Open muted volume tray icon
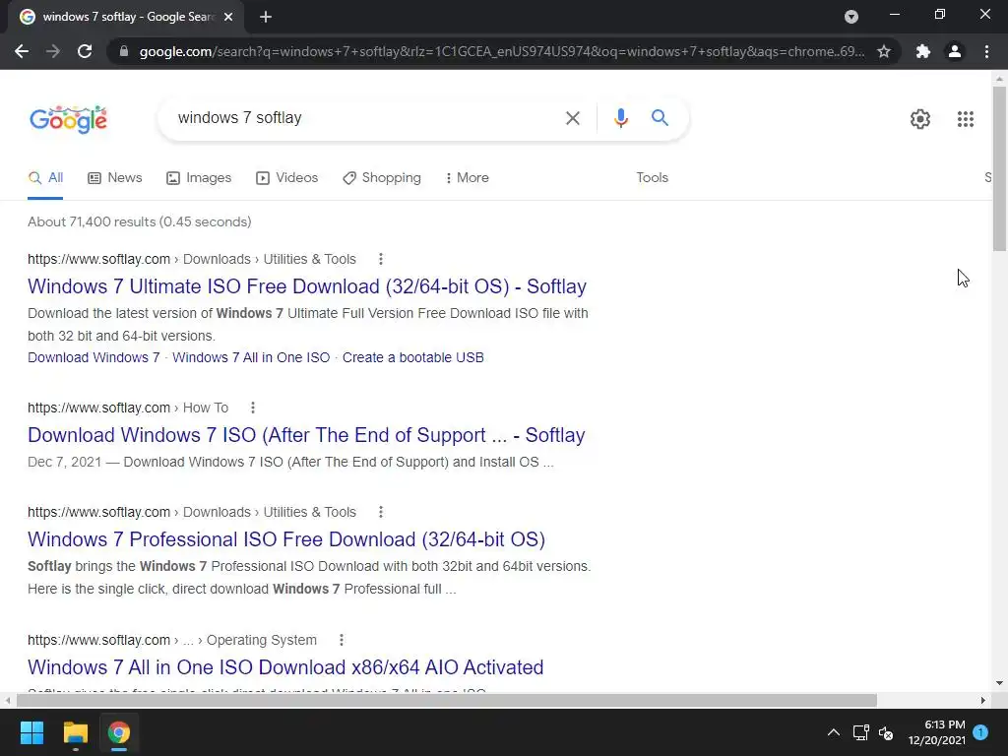Image resolution: width=1008 pixels, height=756 pixels. pyautogui.click(x=886, y=732)
